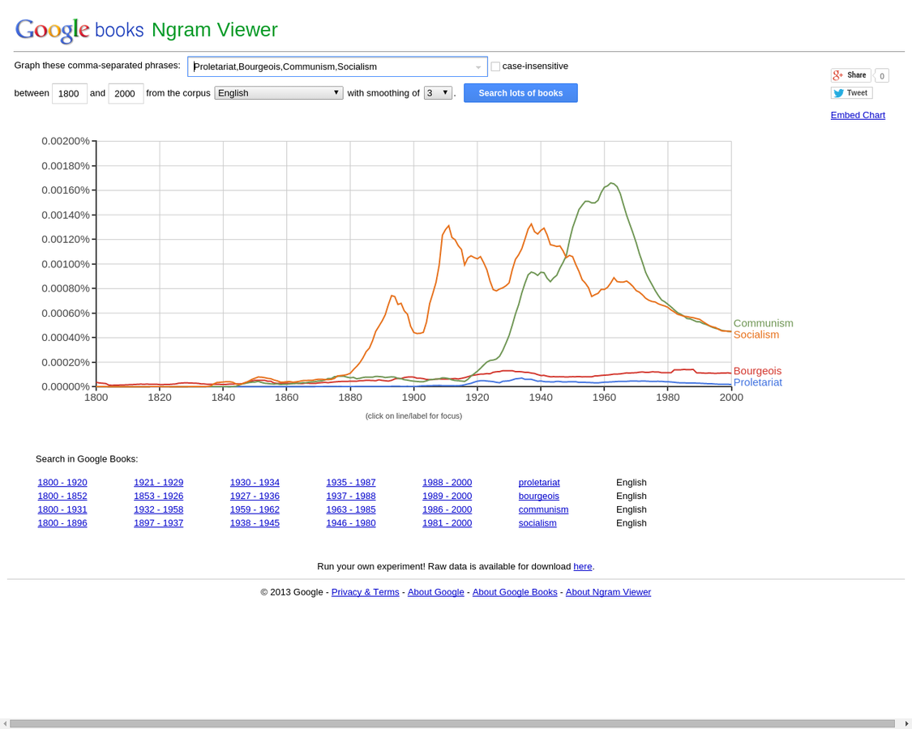The image size is (912, 729).
Task: Open the 1927 - 1936 link
Action: coord(255,496)
